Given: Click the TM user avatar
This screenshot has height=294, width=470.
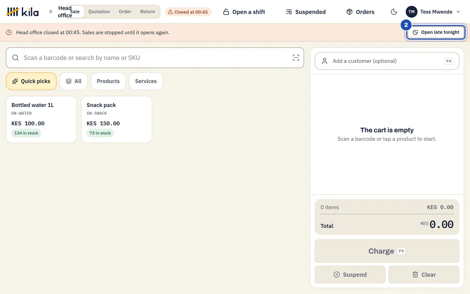Looking at the screenshot, I should (412, 12).
